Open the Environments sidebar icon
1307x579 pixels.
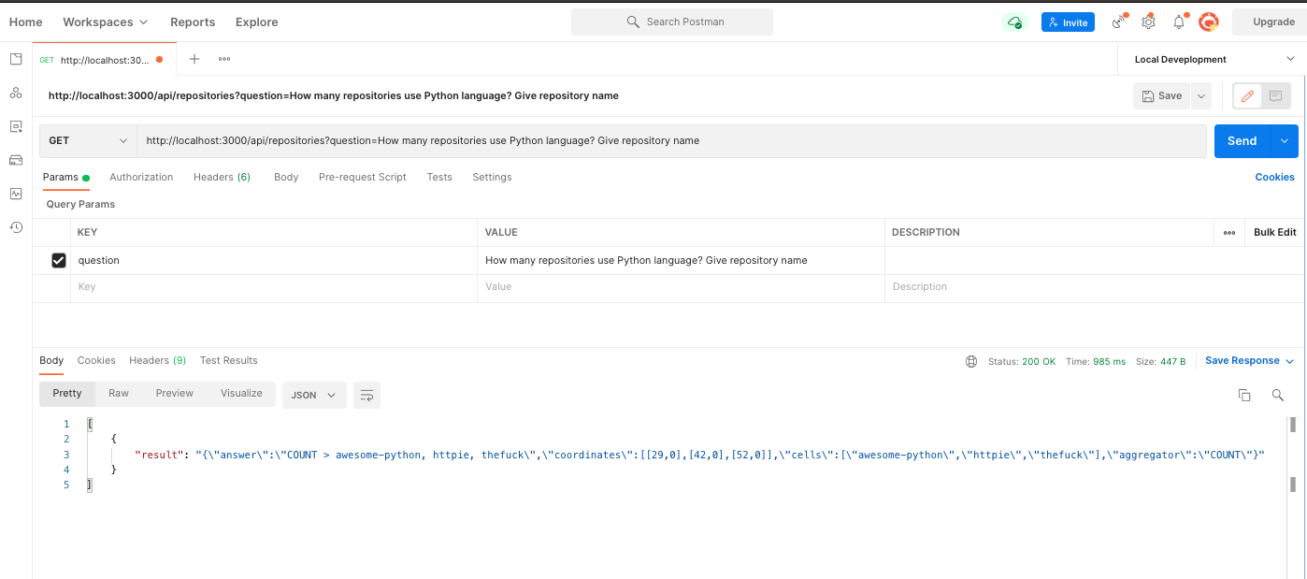pos(16,126)
